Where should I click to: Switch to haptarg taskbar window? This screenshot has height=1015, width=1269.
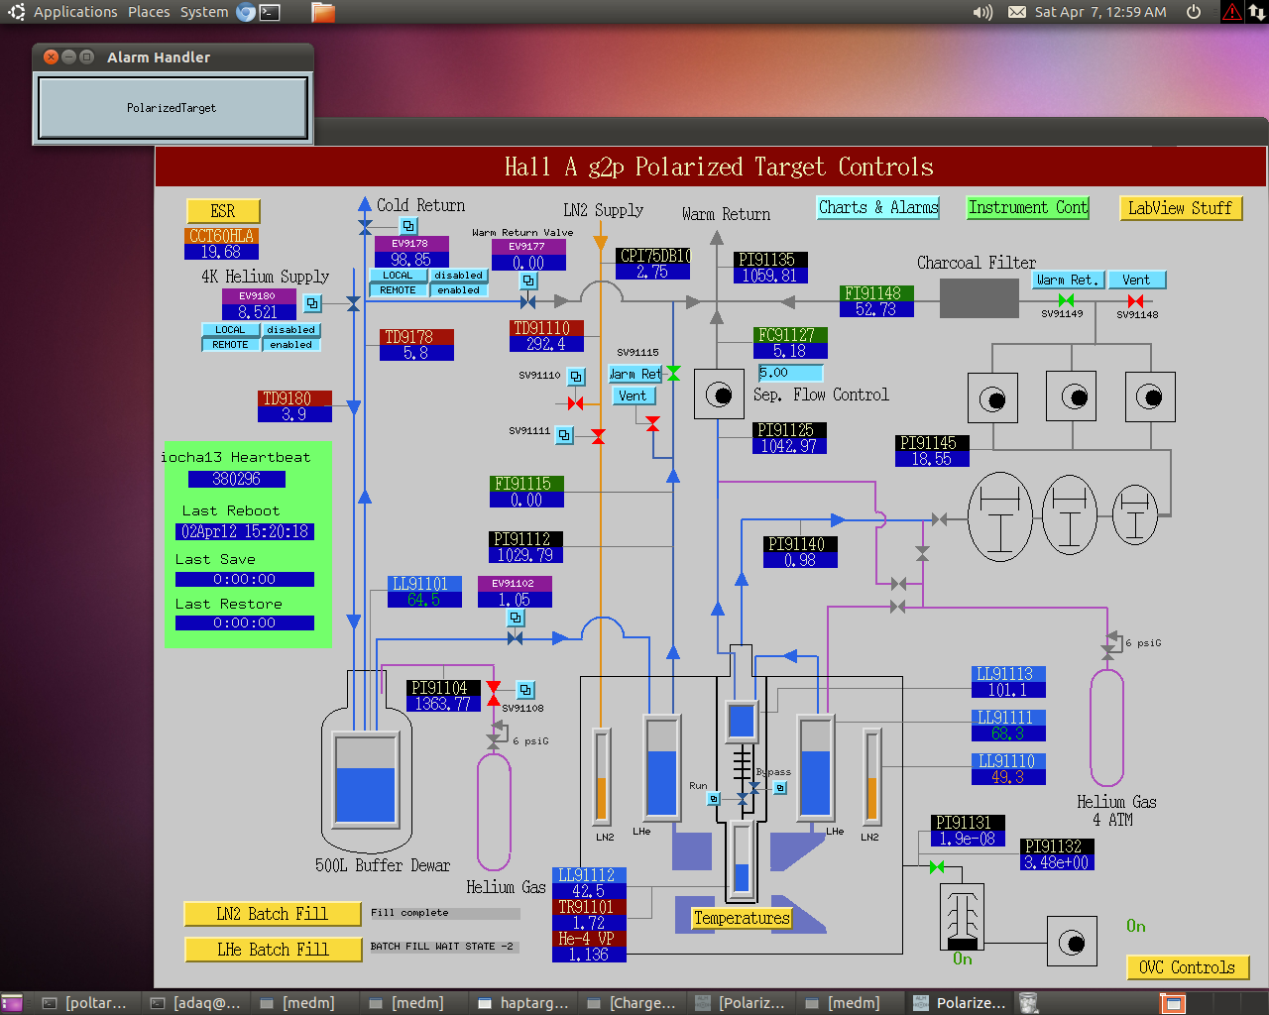tap(524, 1003)
